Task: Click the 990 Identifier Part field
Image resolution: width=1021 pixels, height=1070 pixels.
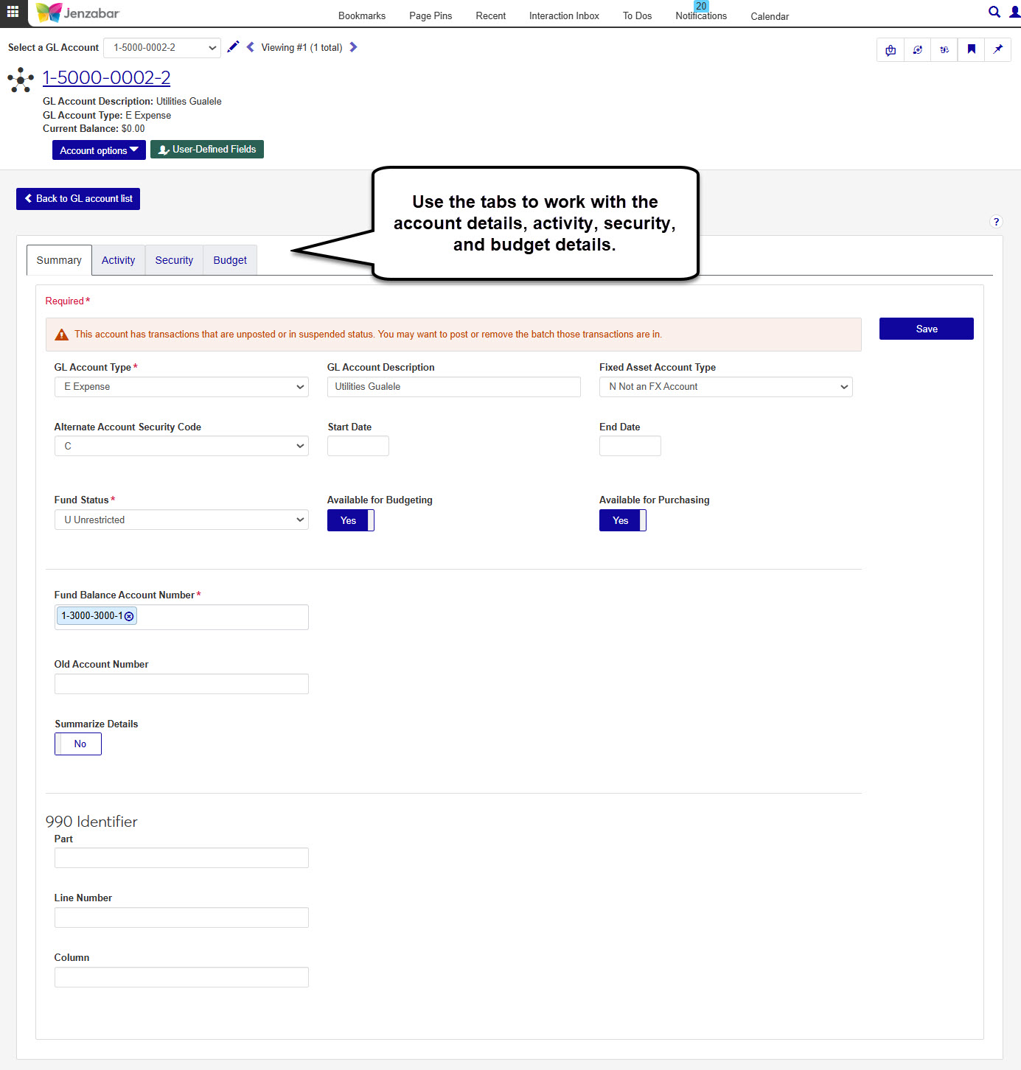Action: pos(181,858)
